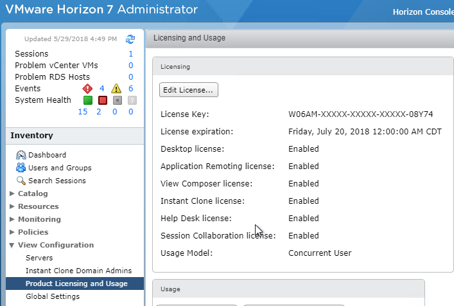
Task: Click the healthy components count 15
Action: pos(83,112)
